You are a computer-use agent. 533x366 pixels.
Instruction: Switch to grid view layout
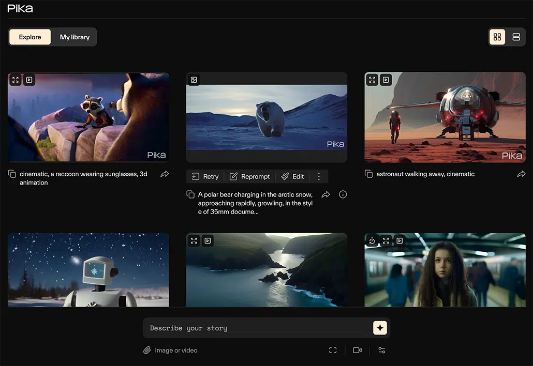[497, 37]
